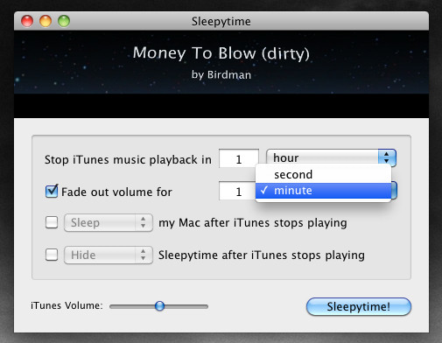
Task: Open the Sleep action dropdown
Action: (109, 222)
